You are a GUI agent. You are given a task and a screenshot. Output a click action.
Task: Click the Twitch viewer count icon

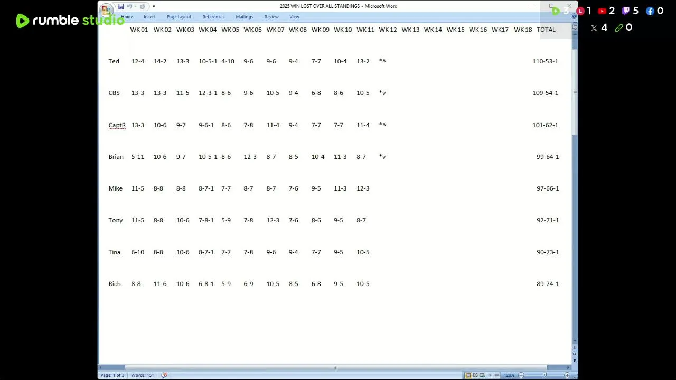click(x=626, y=11)
